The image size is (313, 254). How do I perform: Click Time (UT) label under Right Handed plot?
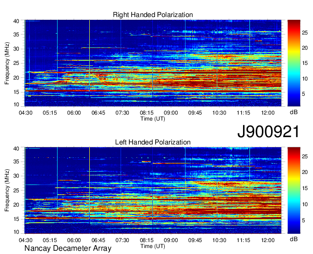click(x=153, y=119)
